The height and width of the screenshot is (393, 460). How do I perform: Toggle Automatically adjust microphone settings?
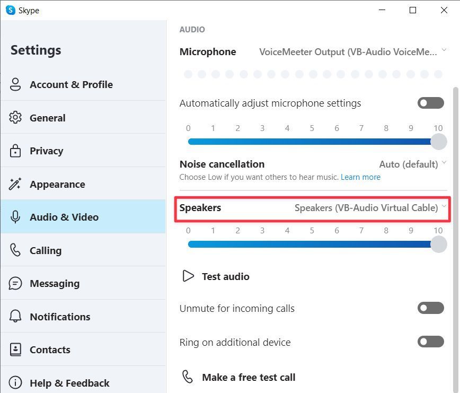[430, 103]
